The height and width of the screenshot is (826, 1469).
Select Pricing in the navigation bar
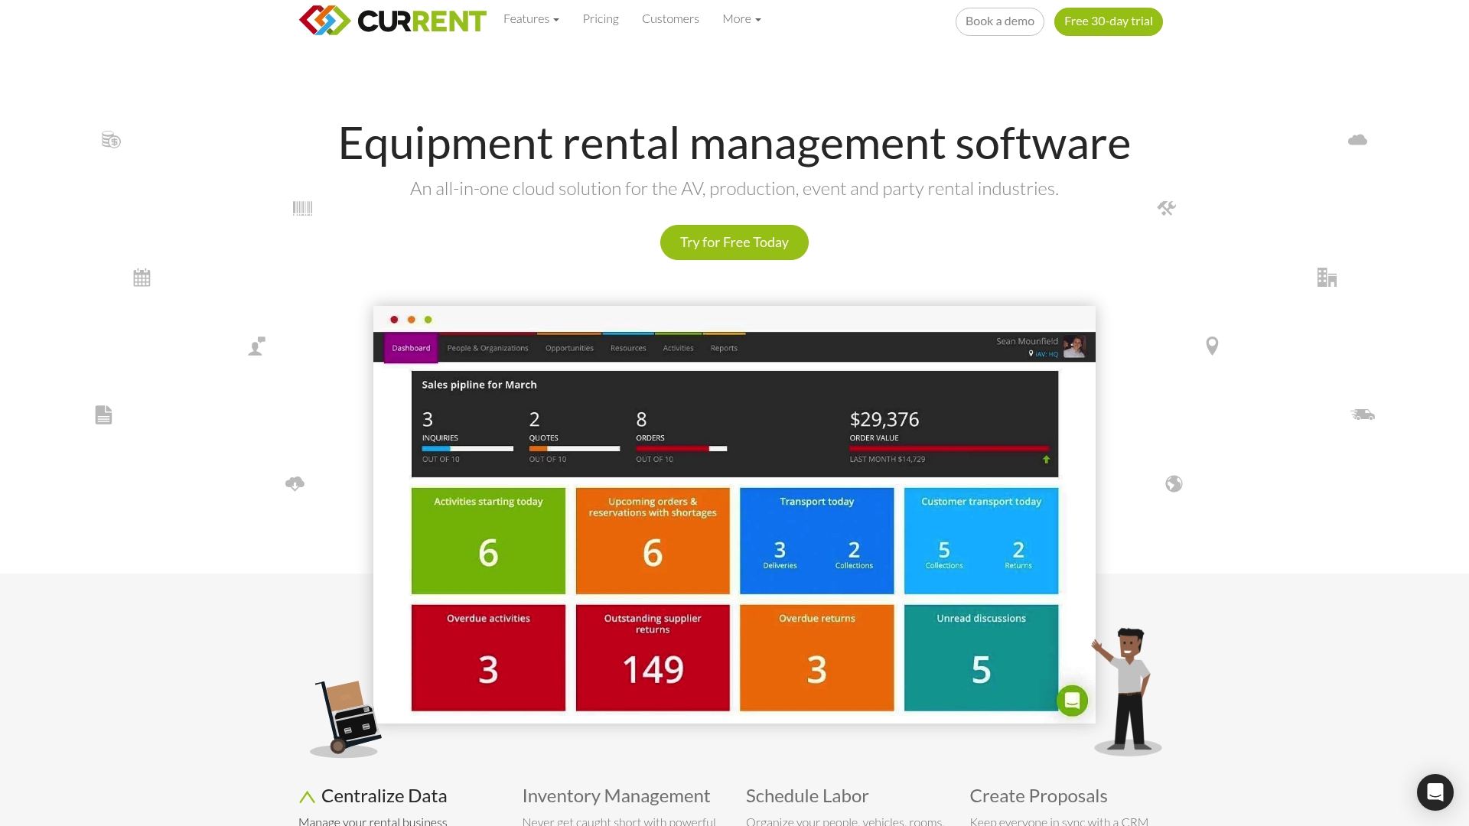click(600, 18)
